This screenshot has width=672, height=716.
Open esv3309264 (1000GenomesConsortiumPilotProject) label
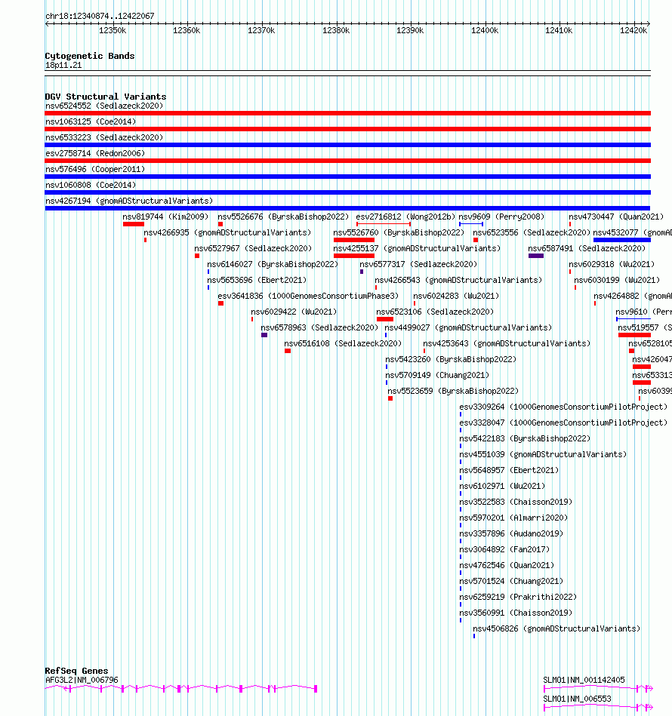tap(563, 407)
